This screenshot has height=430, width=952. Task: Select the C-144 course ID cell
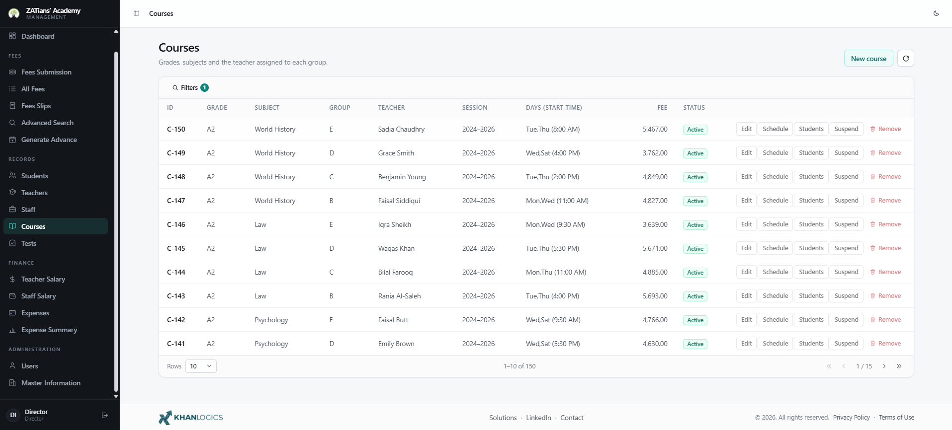point(176,272)
